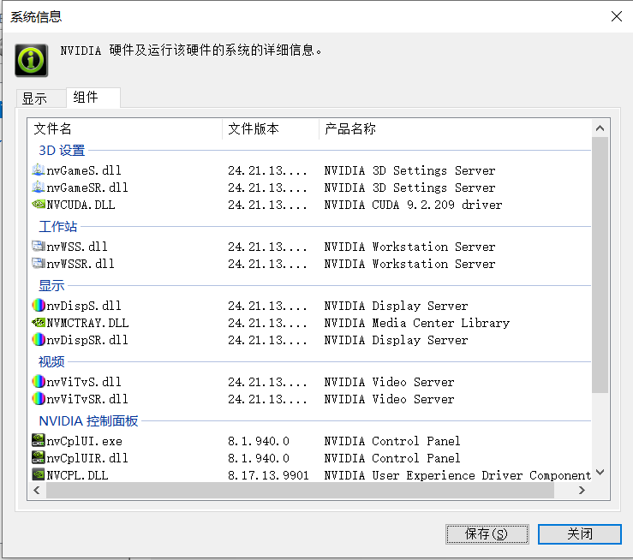This screenshot has height=560, width=633.
Task: Click the nvDispSR.dll rainbow icon
Action: click(39, 339)
